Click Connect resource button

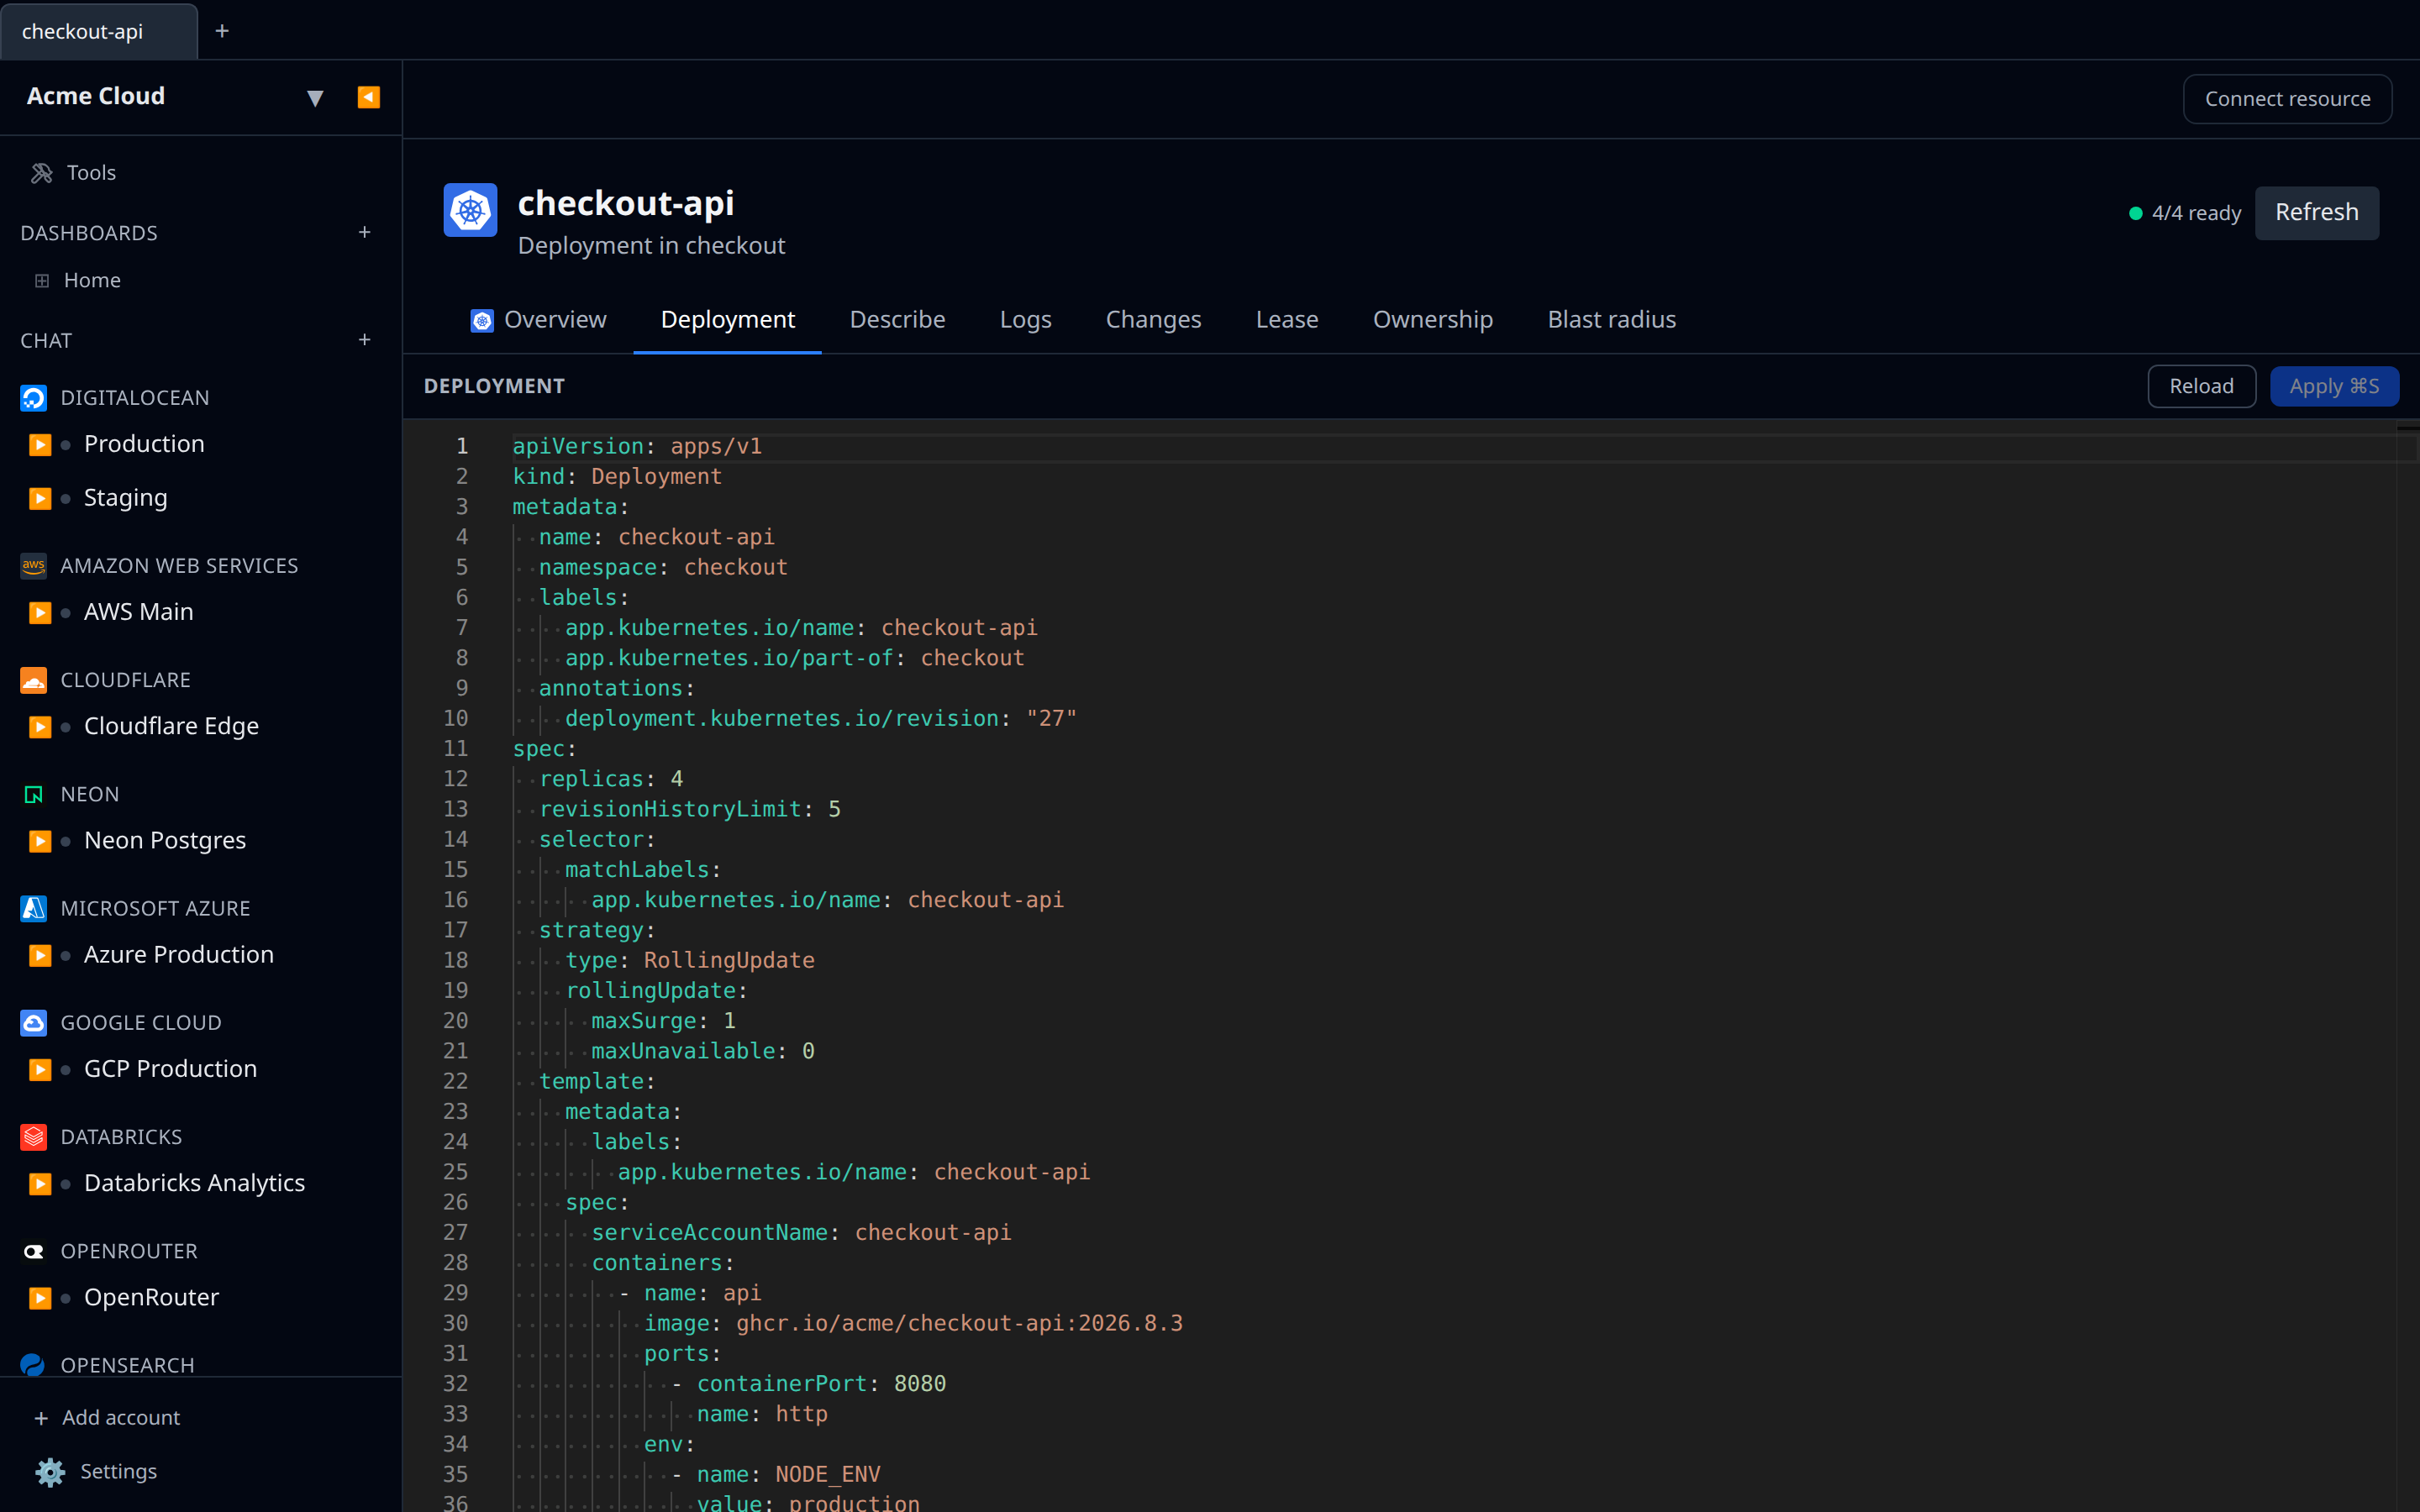pos(2287,99)
